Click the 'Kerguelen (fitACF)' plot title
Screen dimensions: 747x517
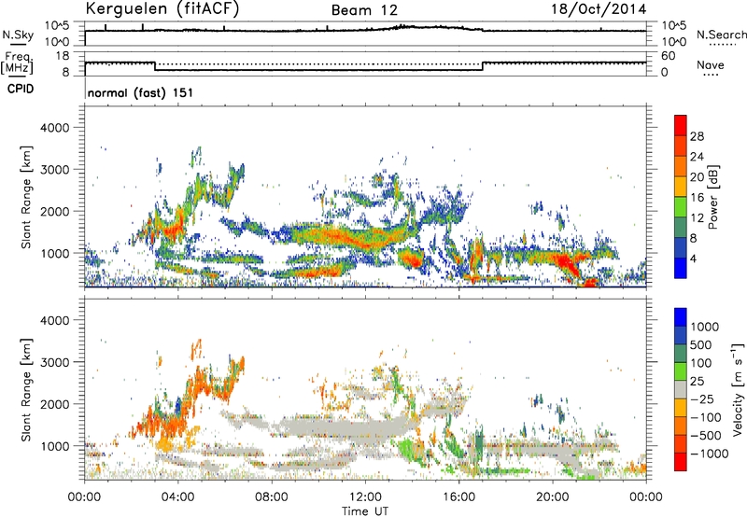(x=162, y=8)
